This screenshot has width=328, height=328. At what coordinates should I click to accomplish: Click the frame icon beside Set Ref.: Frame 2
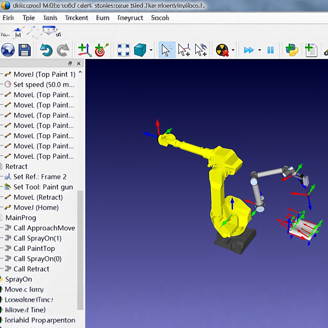[x=8, y=177]
